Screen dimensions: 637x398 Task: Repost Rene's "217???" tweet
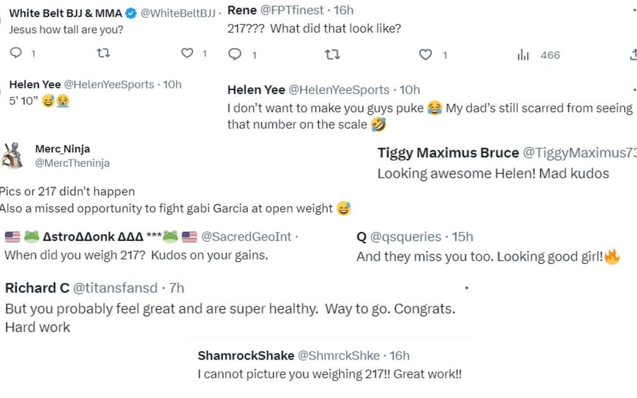tap(332, 55)
